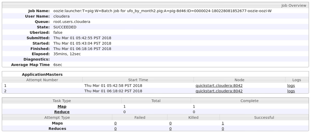Click the Start Time column header
This screenshot has width=311, height=133.
(x=138, y=80)
